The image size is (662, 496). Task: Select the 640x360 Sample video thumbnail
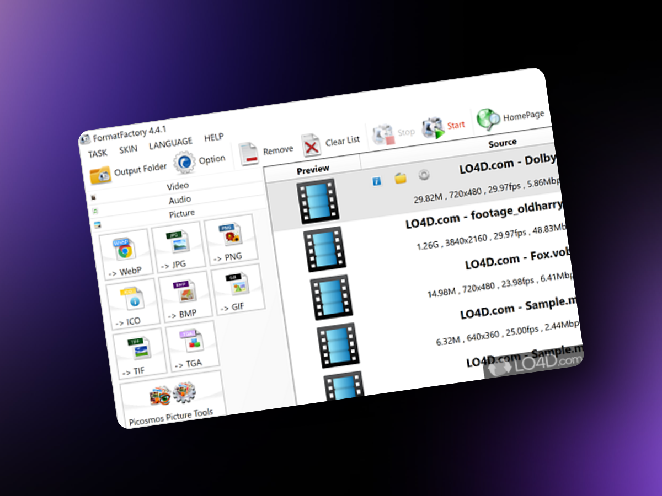pyautogui.click(x=338, y=345)
